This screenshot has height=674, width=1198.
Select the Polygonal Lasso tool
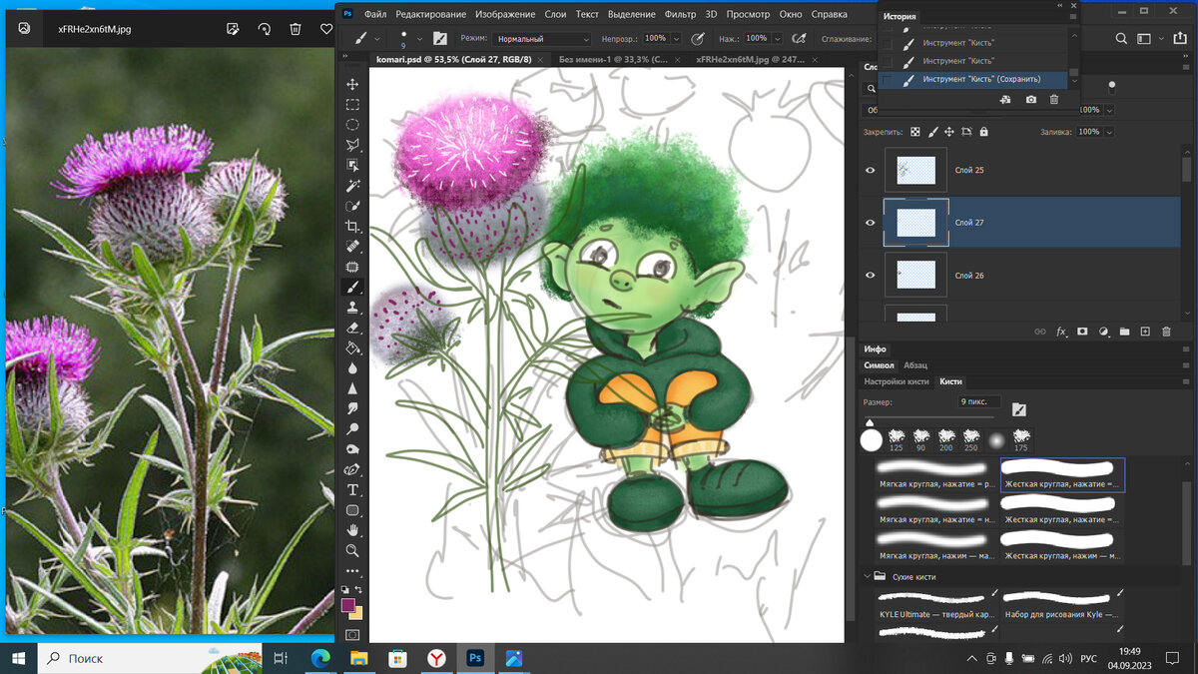click(352, 145)
